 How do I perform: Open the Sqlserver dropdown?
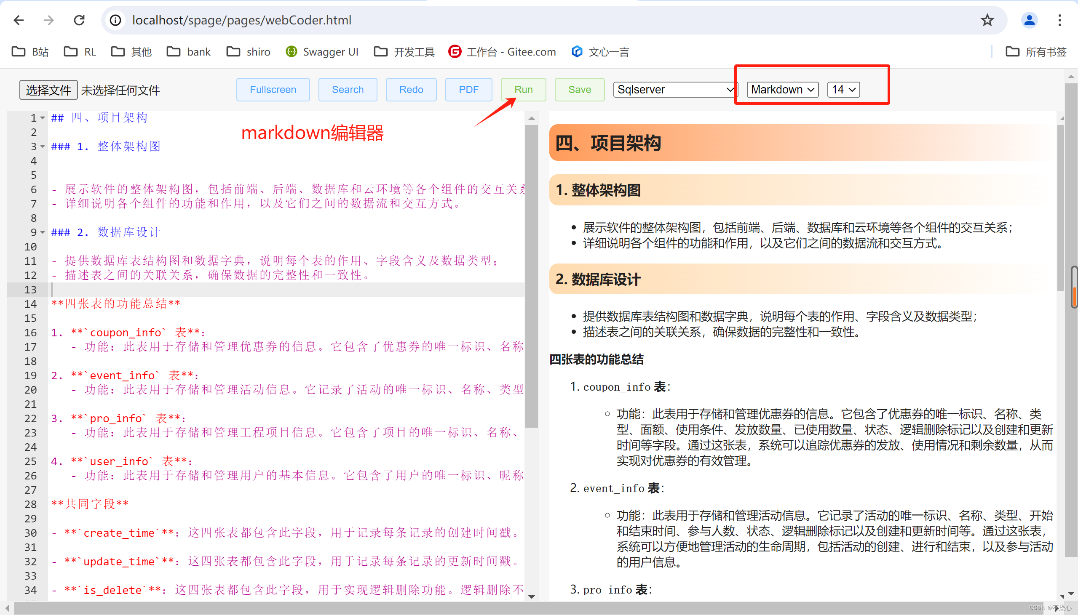[x=675, y=90]
